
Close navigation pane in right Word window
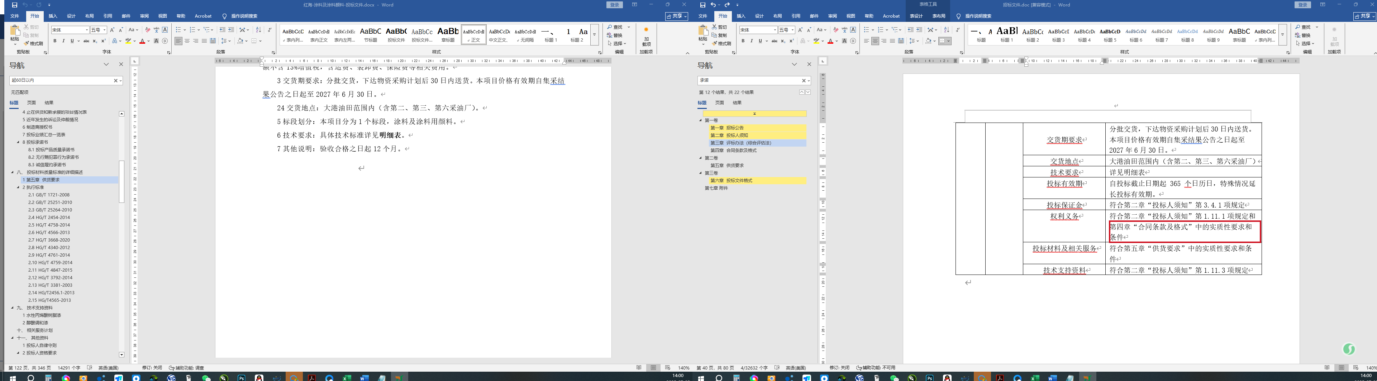[809, 65]
